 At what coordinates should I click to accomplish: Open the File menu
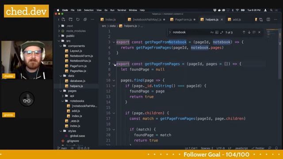click(x=73, y=10)
